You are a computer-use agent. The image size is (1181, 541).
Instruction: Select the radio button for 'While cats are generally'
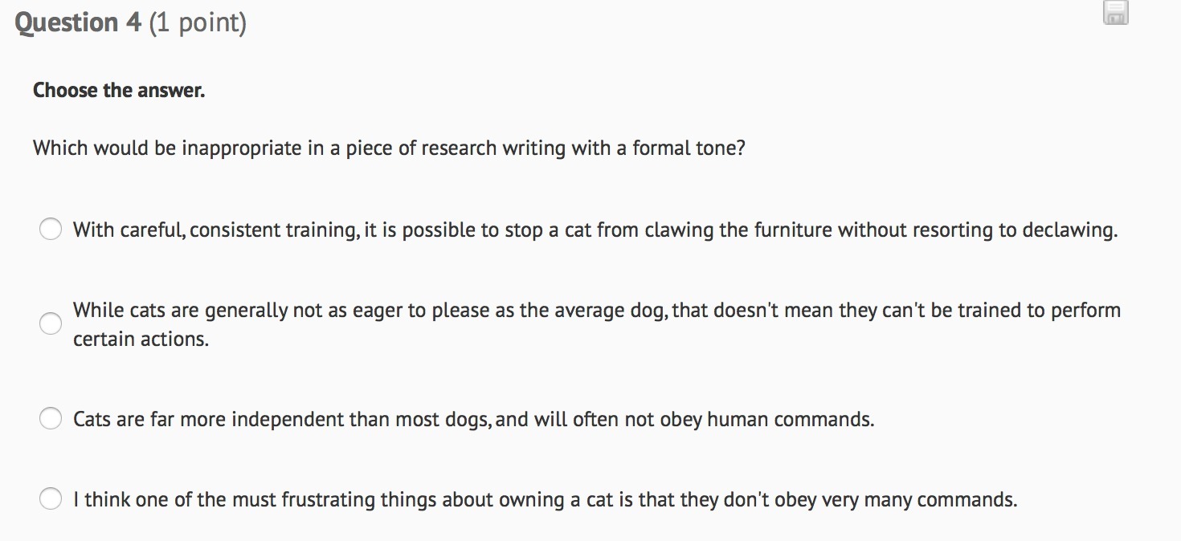click(x=51, y=323)
